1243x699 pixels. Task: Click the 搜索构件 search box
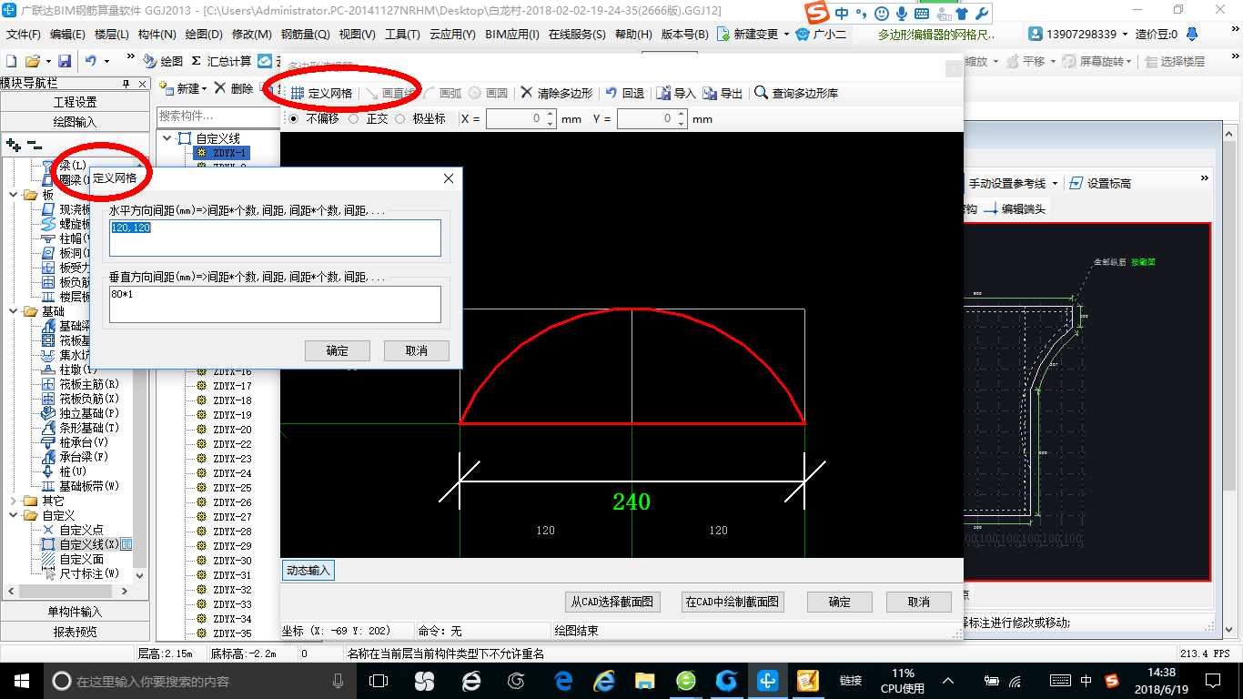point(217,116)
